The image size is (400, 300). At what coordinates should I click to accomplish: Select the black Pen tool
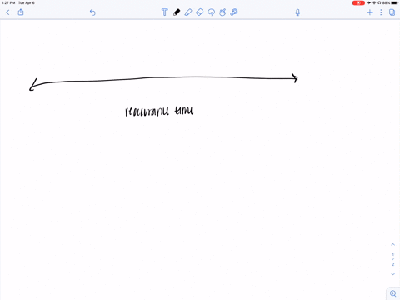(177, 12)
